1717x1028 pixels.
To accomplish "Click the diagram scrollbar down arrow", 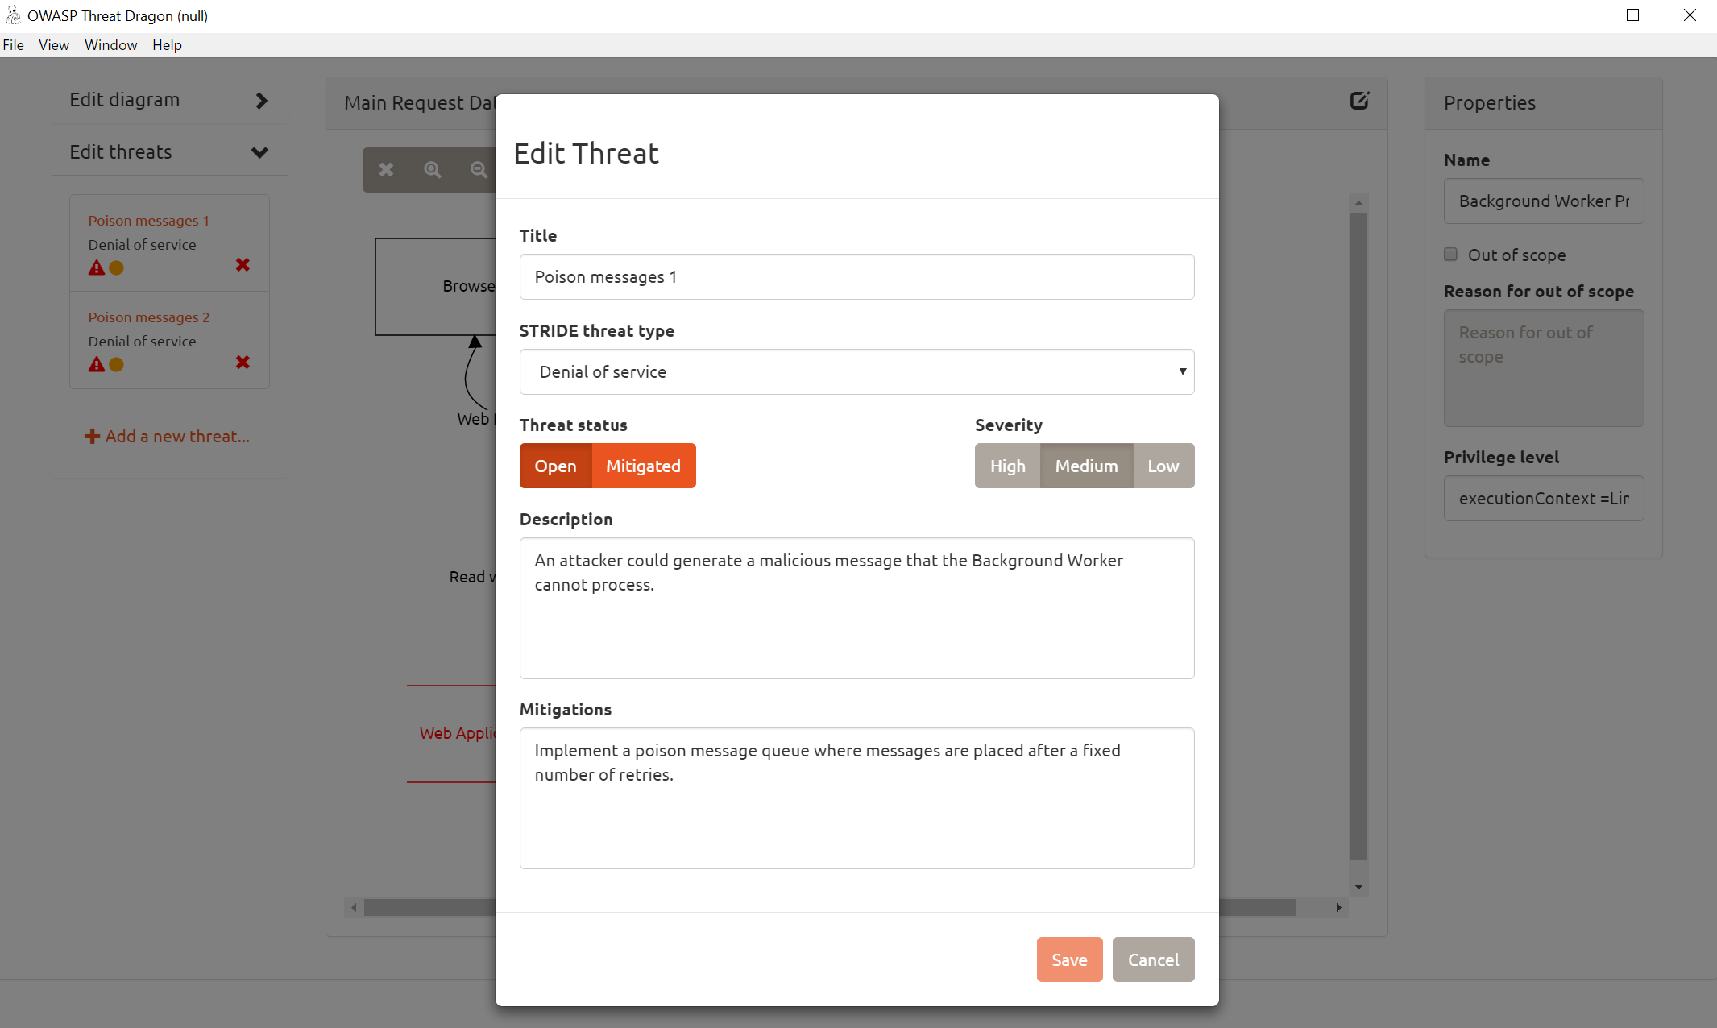I will [1358, 887].
